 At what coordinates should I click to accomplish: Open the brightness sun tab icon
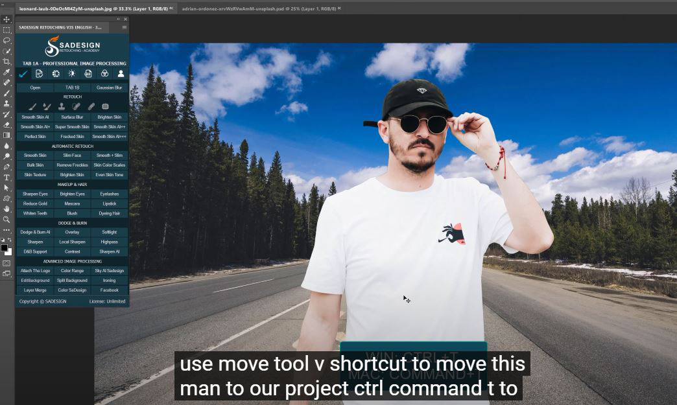tap(72, 74)
